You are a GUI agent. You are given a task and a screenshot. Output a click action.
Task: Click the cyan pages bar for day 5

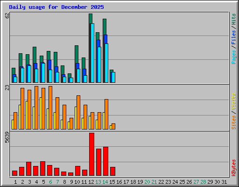(x=43, y=73)
